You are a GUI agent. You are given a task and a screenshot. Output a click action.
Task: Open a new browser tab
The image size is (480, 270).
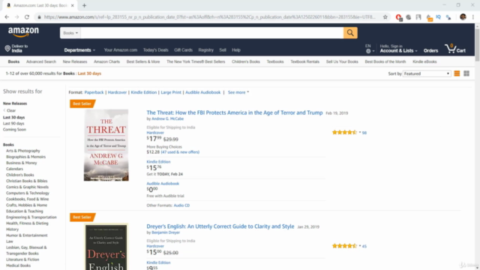(x=84, y=5)
